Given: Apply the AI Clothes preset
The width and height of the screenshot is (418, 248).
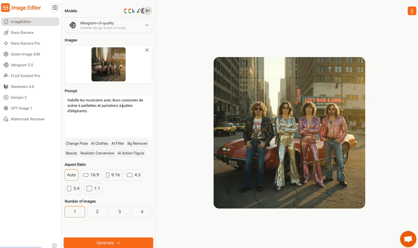Looking at the screenshot, I should click(100, 143).
